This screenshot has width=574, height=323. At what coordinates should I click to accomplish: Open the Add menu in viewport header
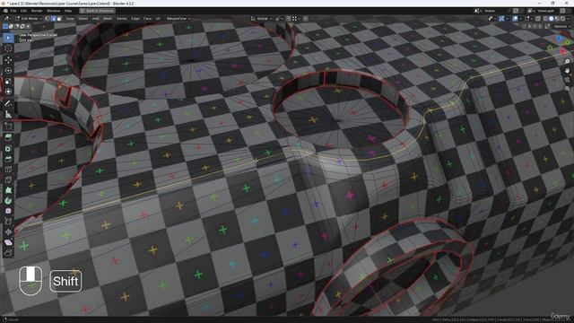pyautogui.click(x=95, y=19)
